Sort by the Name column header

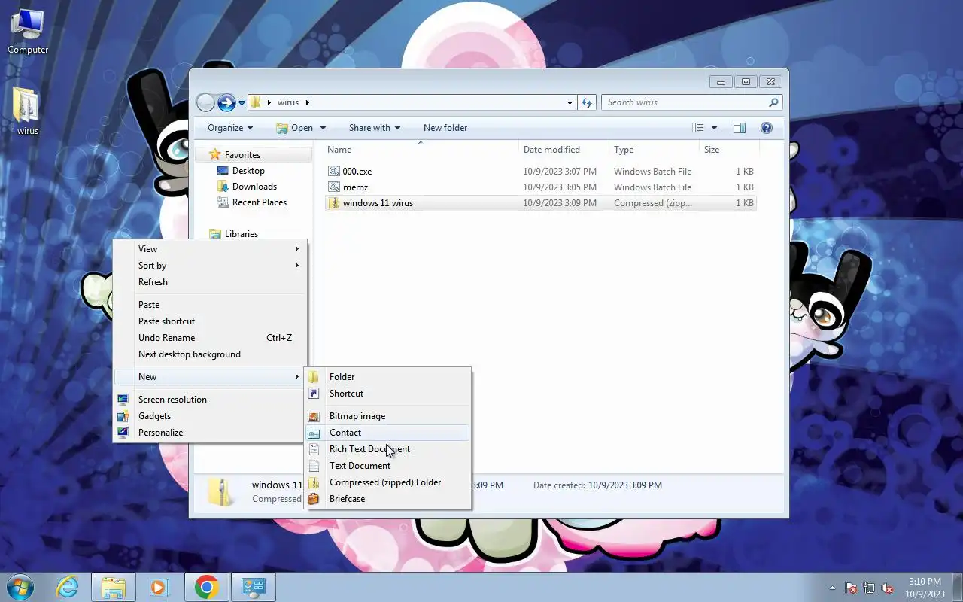point(421,150)
